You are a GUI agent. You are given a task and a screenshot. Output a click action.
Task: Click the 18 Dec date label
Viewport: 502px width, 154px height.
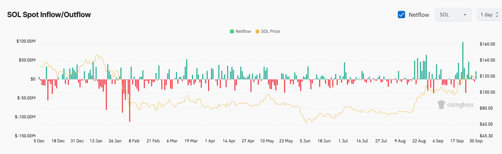(x=58, y=141)
